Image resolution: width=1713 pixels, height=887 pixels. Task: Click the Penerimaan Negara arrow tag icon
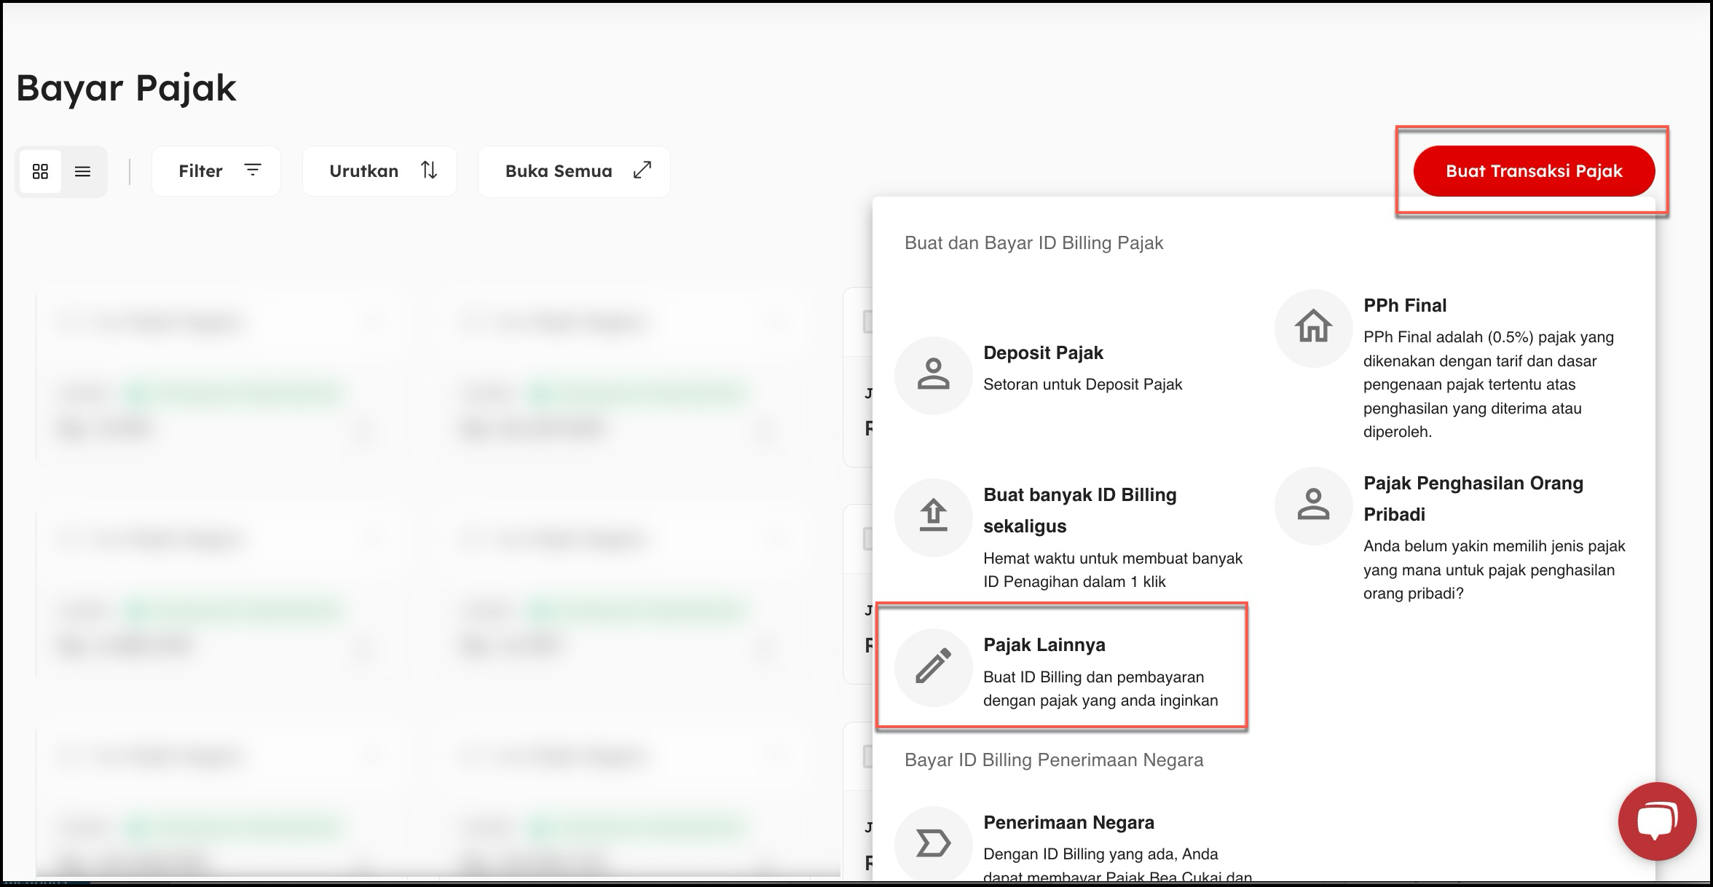tap(933, 843)
